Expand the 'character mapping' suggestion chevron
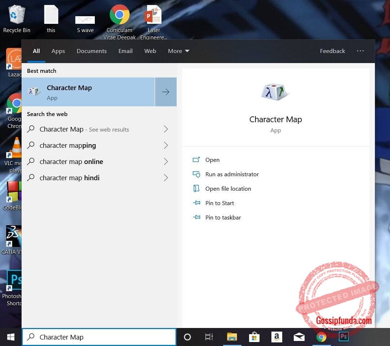Screen dimensions: 390x346 click(166, 145)
